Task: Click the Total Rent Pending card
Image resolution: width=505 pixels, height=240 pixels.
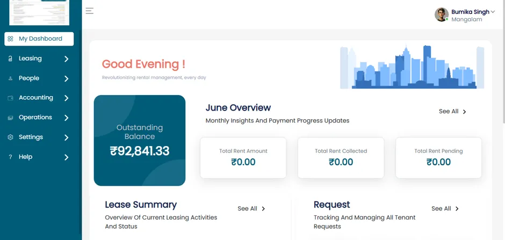Action: pos(439,158)
